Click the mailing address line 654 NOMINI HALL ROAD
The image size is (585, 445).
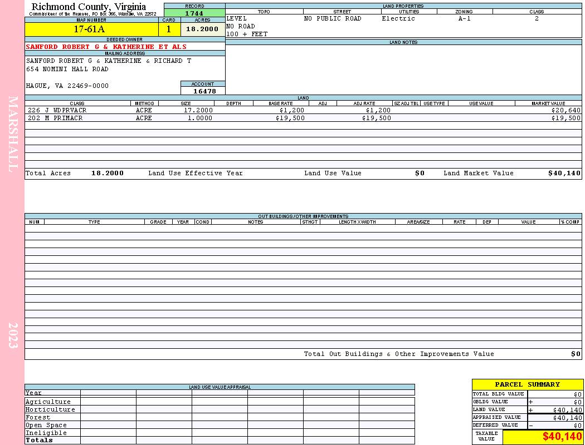(x=67, y=70)
